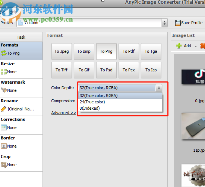The width and height of the screenshot is (205, 187).
Task: Select the Crop task section
Action: pos(21,162)
